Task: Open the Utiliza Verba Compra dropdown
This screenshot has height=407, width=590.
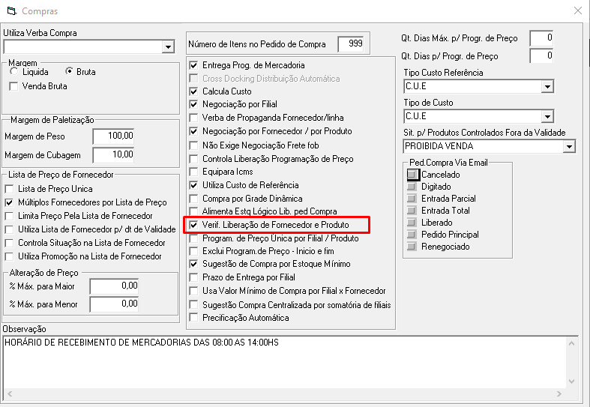Action: pyautogui.click(x=168, y=47)
